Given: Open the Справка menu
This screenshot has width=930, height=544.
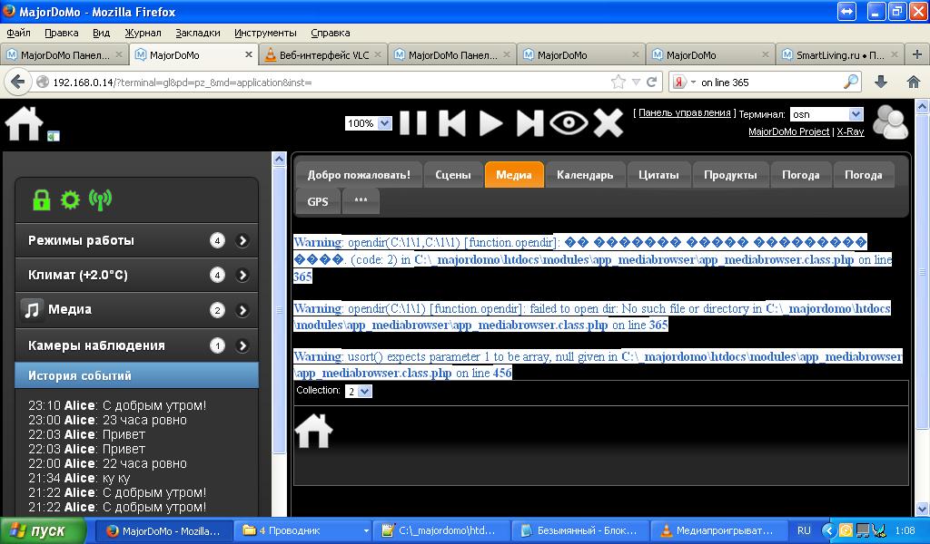Looking at the screenshot, I should (330, 33).
